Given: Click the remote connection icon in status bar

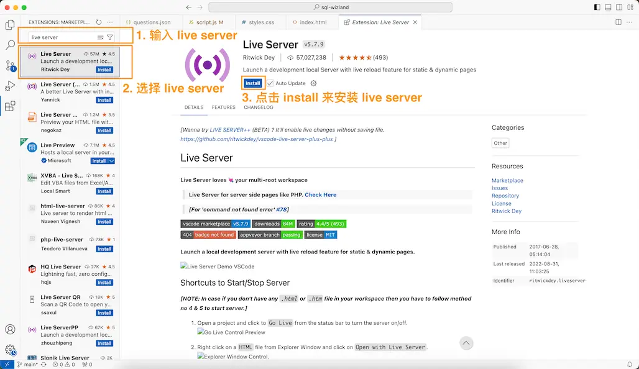Looking at the screenshot, I should (x=6, y=365).
